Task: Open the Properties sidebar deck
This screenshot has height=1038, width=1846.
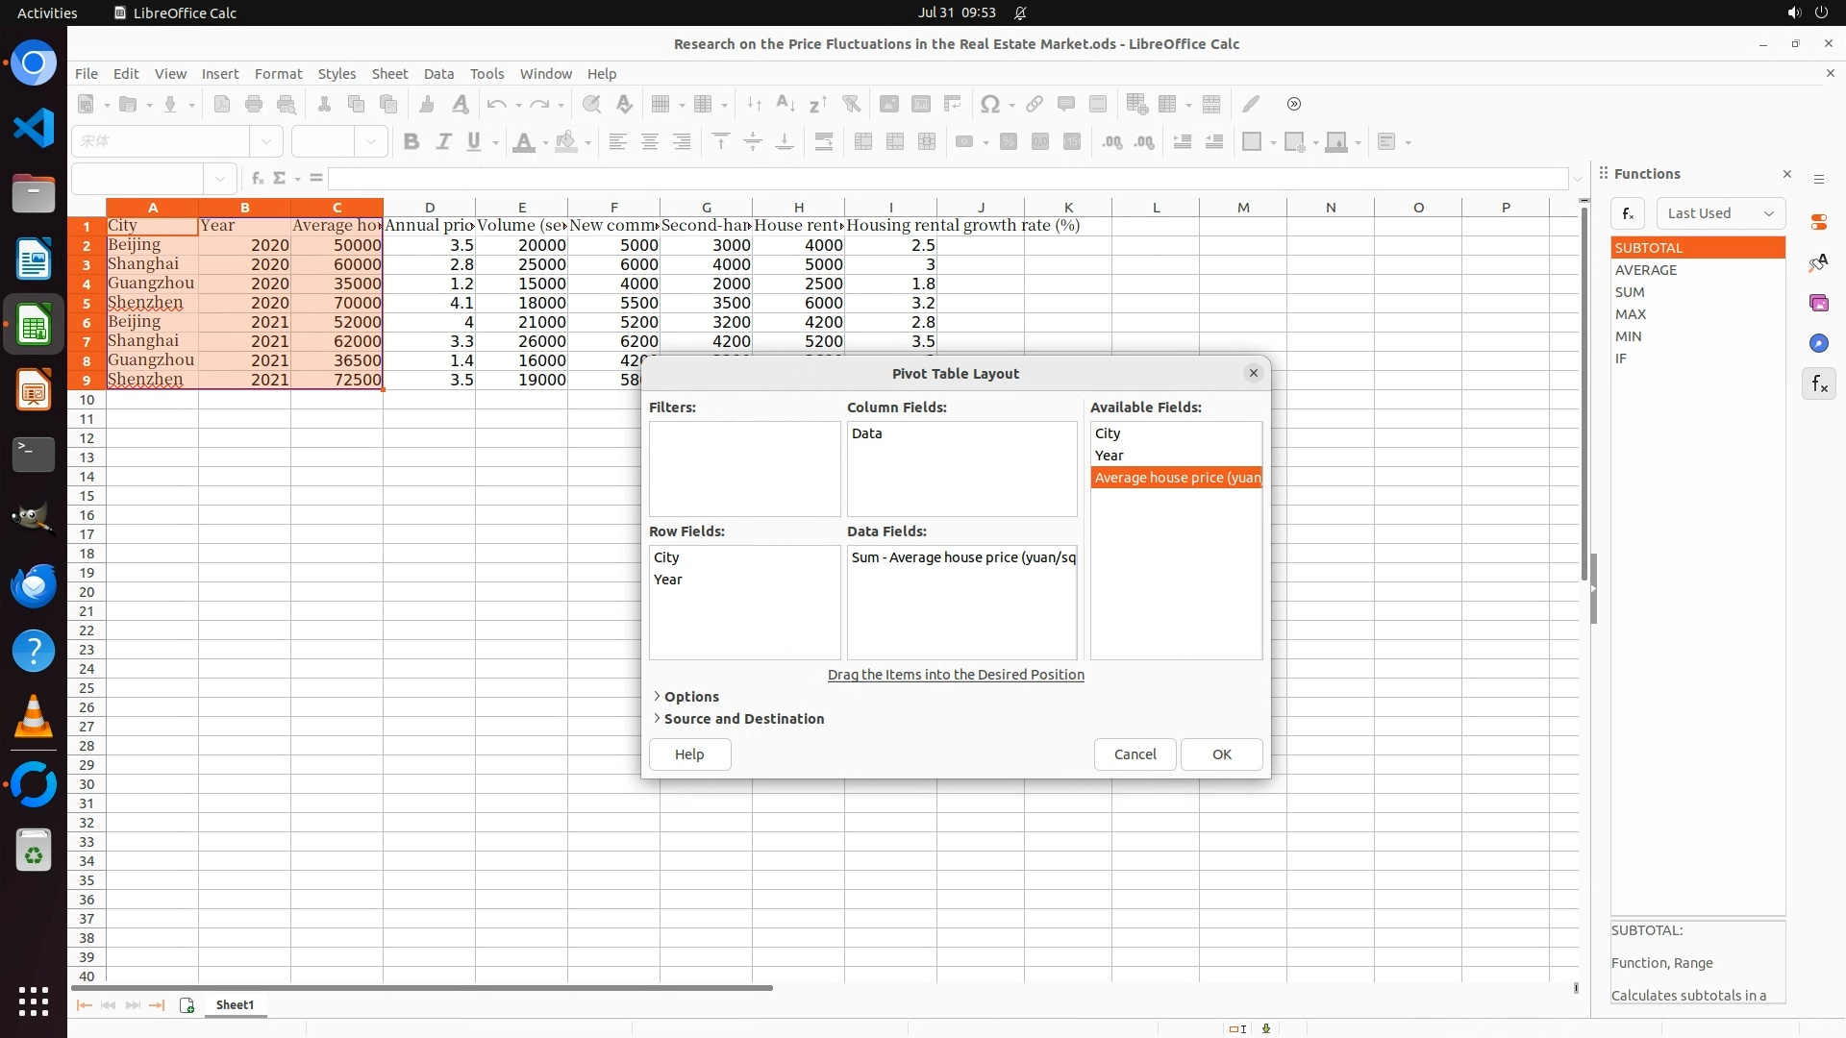Action: point(1818,222)
